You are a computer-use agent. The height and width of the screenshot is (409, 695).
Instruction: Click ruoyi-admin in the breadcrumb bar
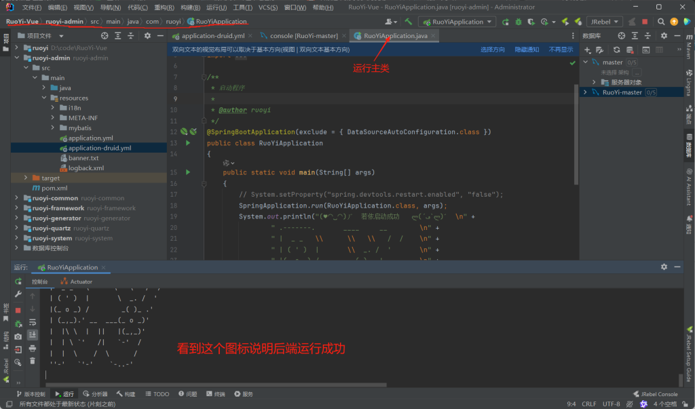(64, 21)
